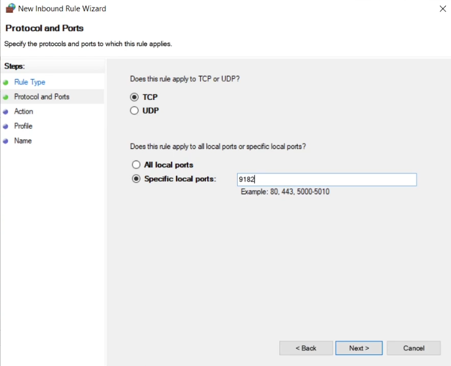Open the Profile step label in sidebar
Image resolution: width=451 pixels, height=366 pixels.
coord(23,126)
